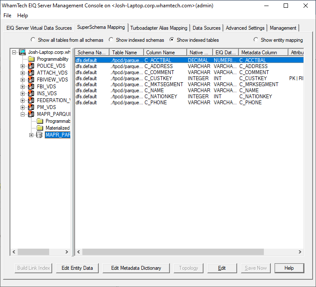Expand the ATTACH_VDS tree node
316x287 pixels.
point(22,73)
